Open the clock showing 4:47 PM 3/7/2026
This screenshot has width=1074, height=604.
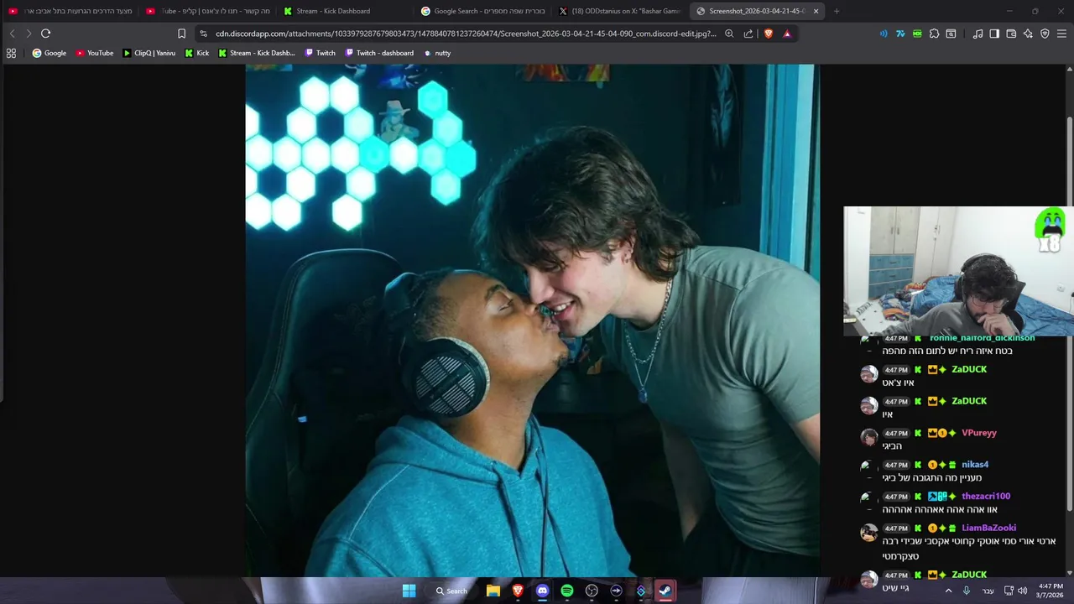(1051, 591)
